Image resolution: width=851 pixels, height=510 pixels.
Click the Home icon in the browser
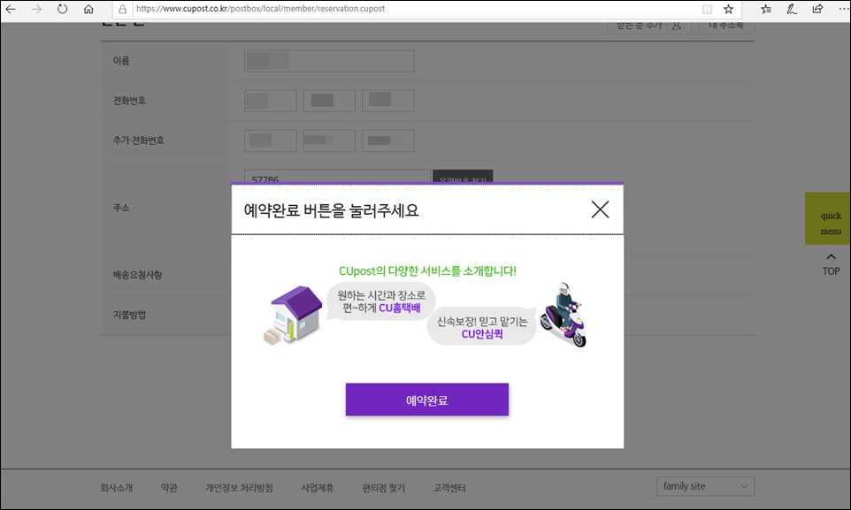[x=88, y=11]
